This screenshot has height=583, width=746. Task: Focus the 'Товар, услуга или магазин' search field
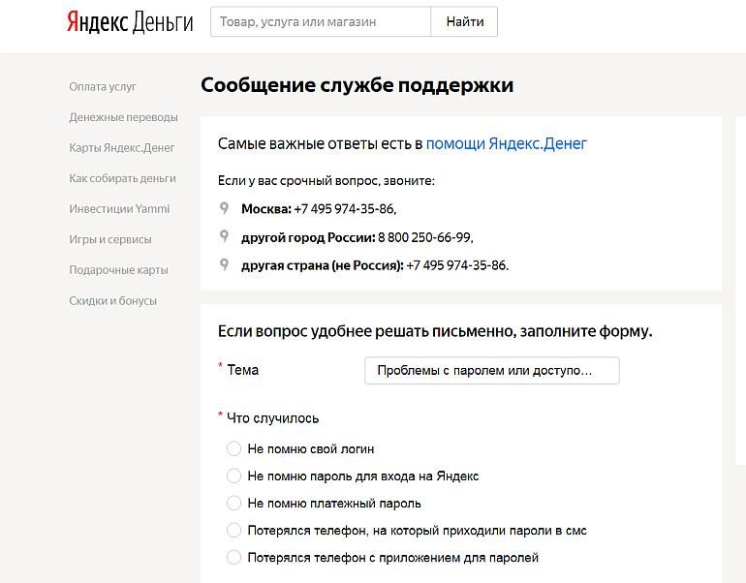click(x=321, y=21)
